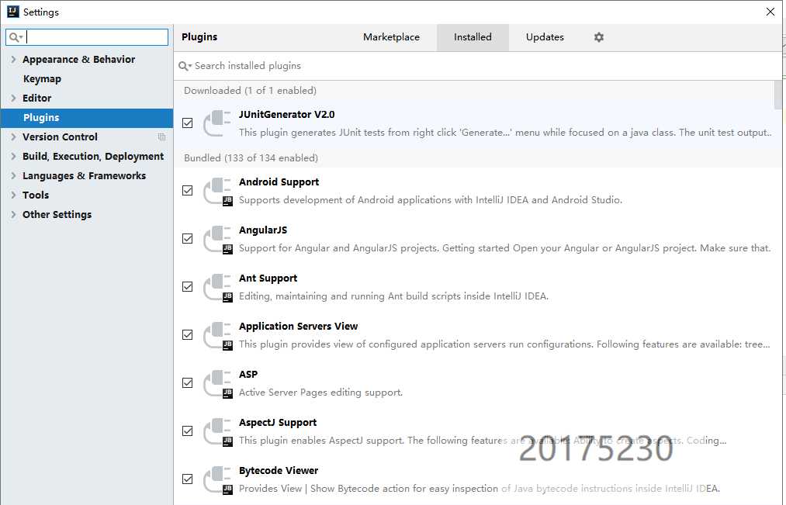
Task: Expand the Tools settings arrow
Action: coord(13,195)
